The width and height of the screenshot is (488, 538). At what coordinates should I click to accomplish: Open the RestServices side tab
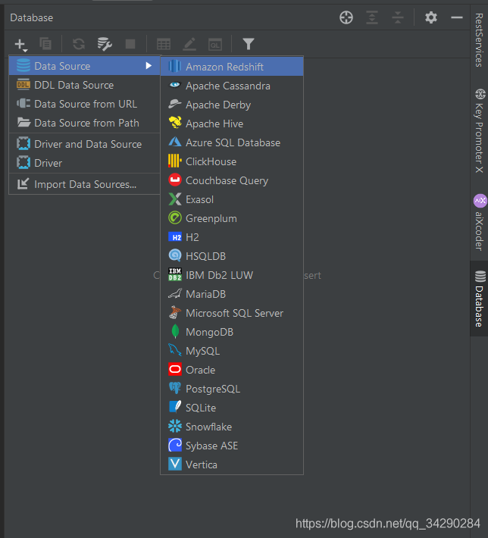click(x=479, y=39)
